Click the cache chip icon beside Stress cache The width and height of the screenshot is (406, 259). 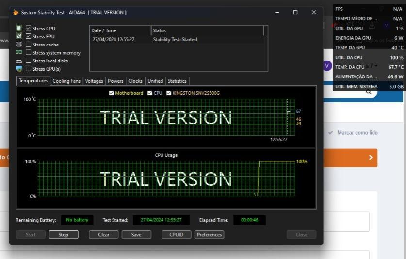click(x=19, y=45)
